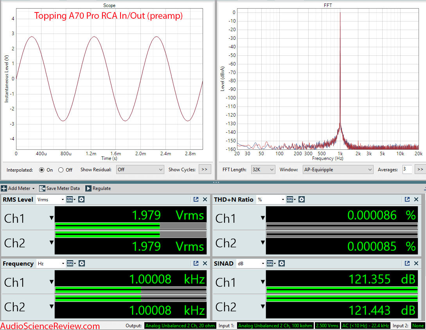Screen dimensions: 426x330
Task: Expand THD+N Ratio Ch1 channel arrow
Action: tap(263, 218)
